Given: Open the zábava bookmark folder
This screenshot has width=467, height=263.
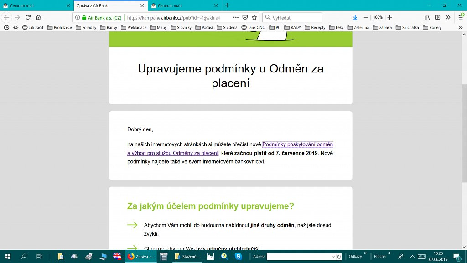Looking at the screenshot, I should click(383, 27).
